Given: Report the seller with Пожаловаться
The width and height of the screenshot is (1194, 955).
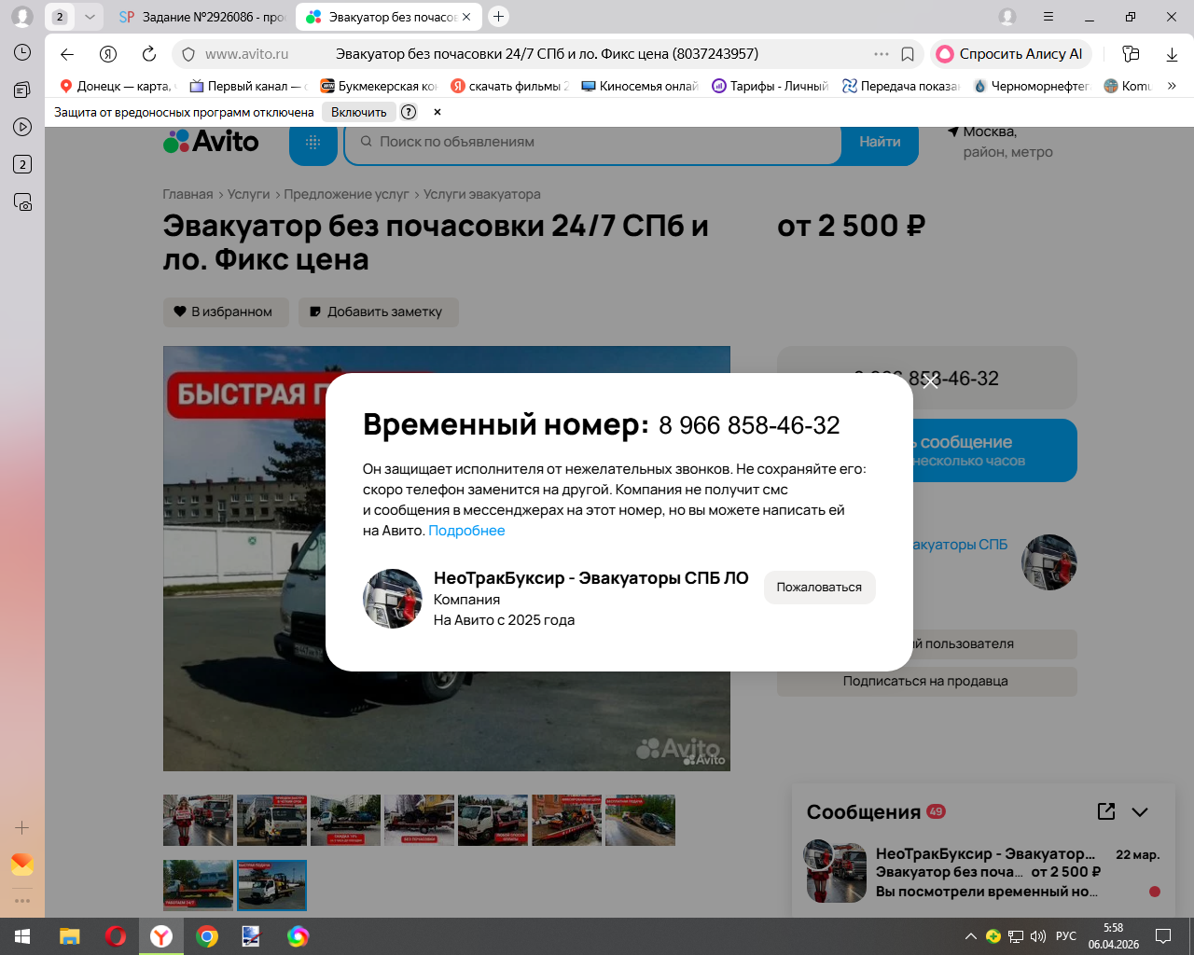Looking at the screenshot, I should click(819, 588).
